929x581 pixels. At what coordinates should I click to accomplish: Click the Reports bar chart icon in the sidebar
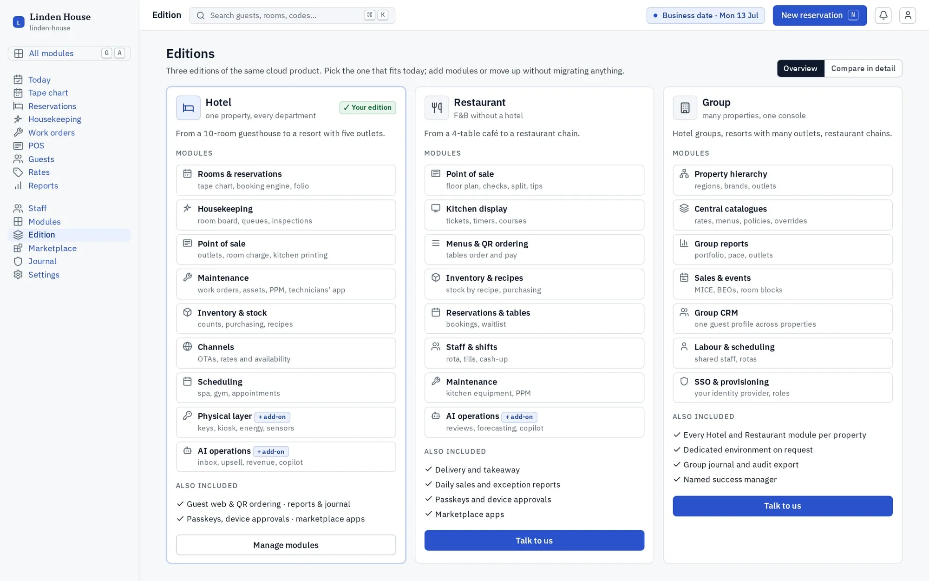18,185
